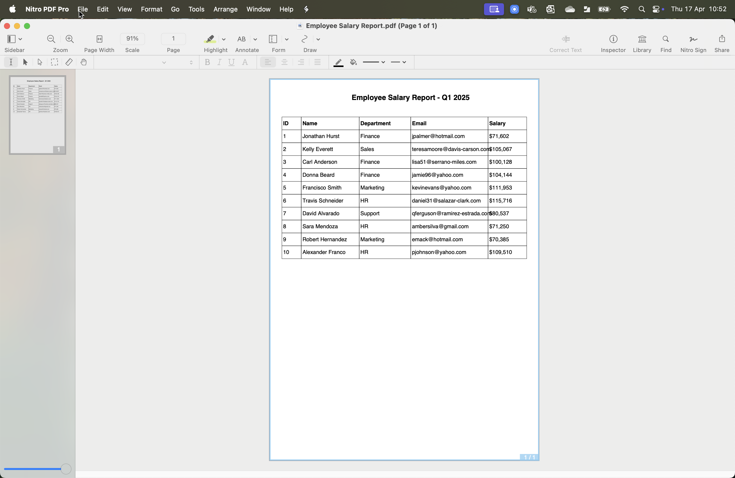Select the Highlight marker tool
This screenshot has height=478, width=735.
210,39
